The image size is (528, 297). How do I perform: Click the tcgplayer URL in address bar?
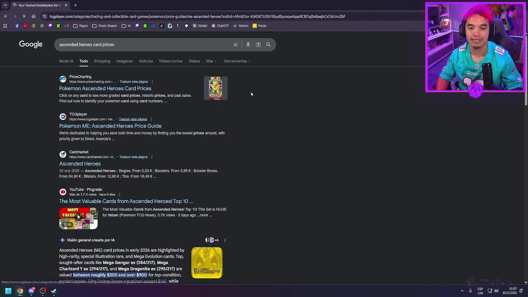click(x=197, y=16)
